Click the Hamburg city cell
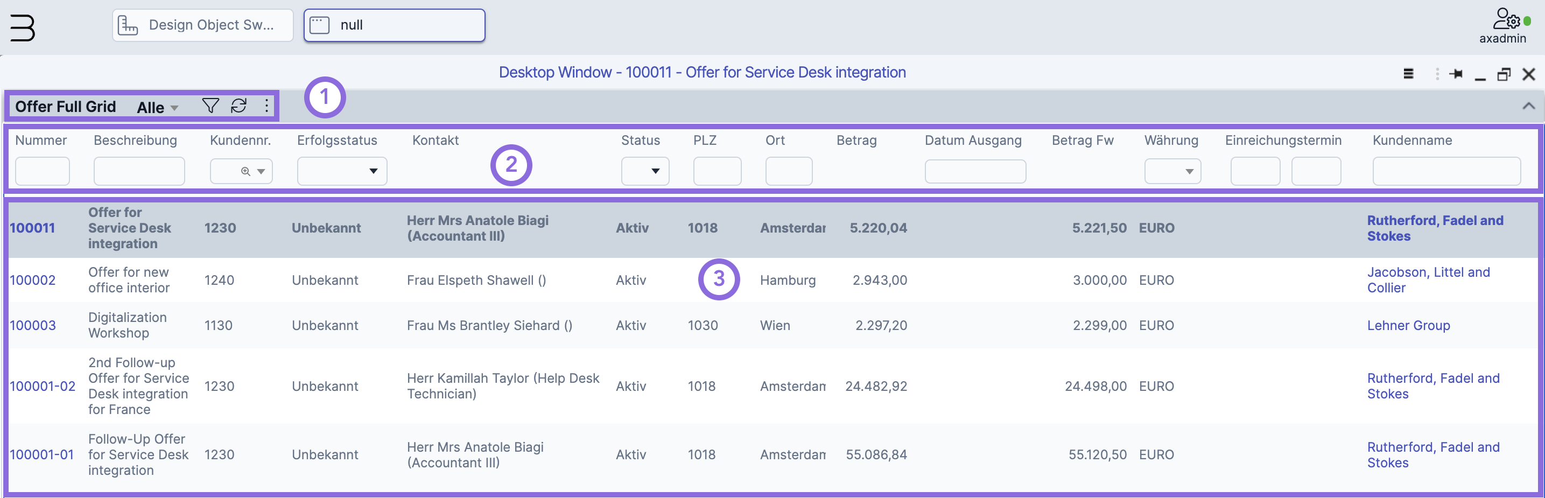1545x498 pixels. [x=788, y=280]
